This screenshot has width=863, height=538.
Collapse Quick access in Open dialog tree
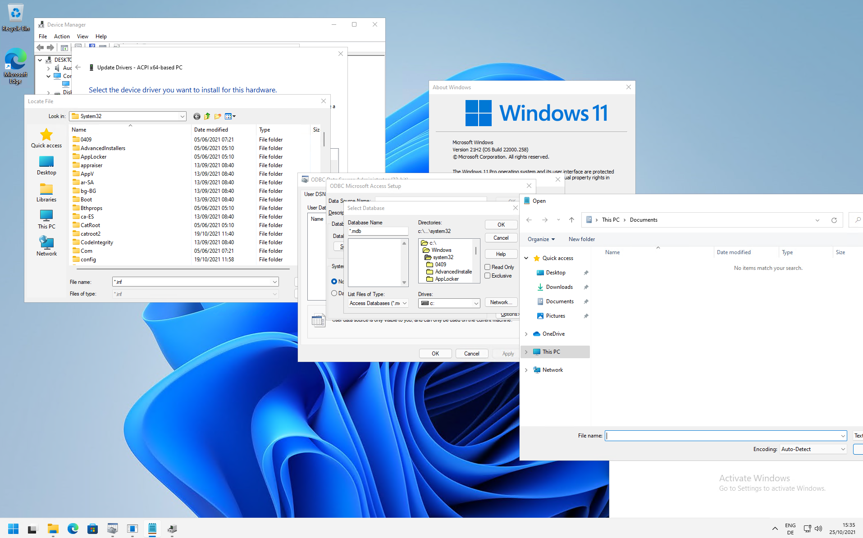pyautogui.click(x=526, y=258)
